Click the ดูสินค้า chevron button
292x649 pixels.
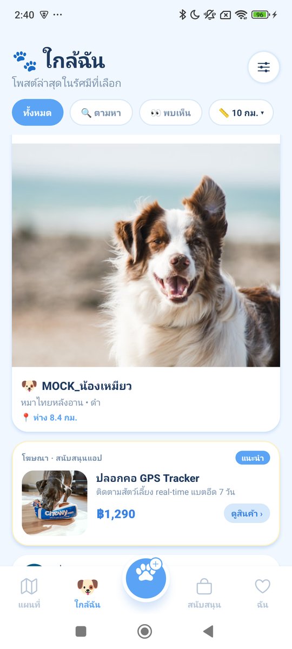[x=247, y=514]
